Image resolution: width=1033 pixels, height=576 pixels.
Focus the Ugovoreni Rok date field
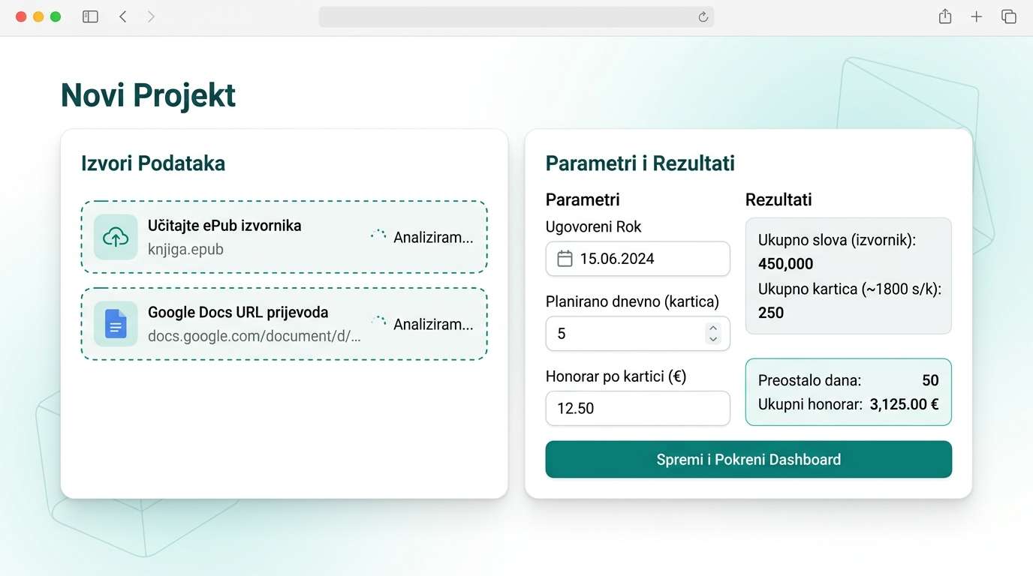coord(637,259)
